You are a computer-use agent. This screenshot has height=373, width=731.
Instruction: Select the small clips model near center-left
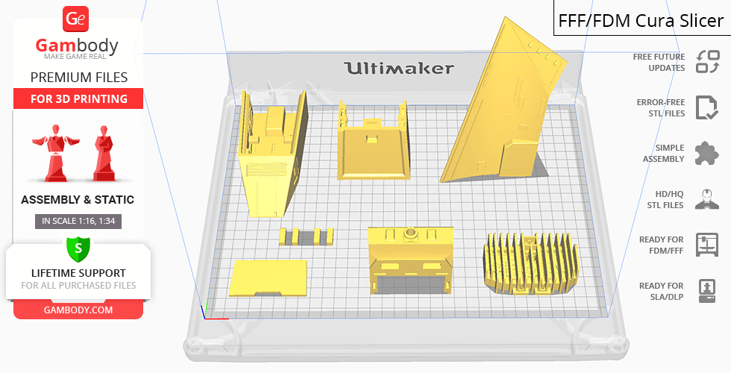(306, 237)
